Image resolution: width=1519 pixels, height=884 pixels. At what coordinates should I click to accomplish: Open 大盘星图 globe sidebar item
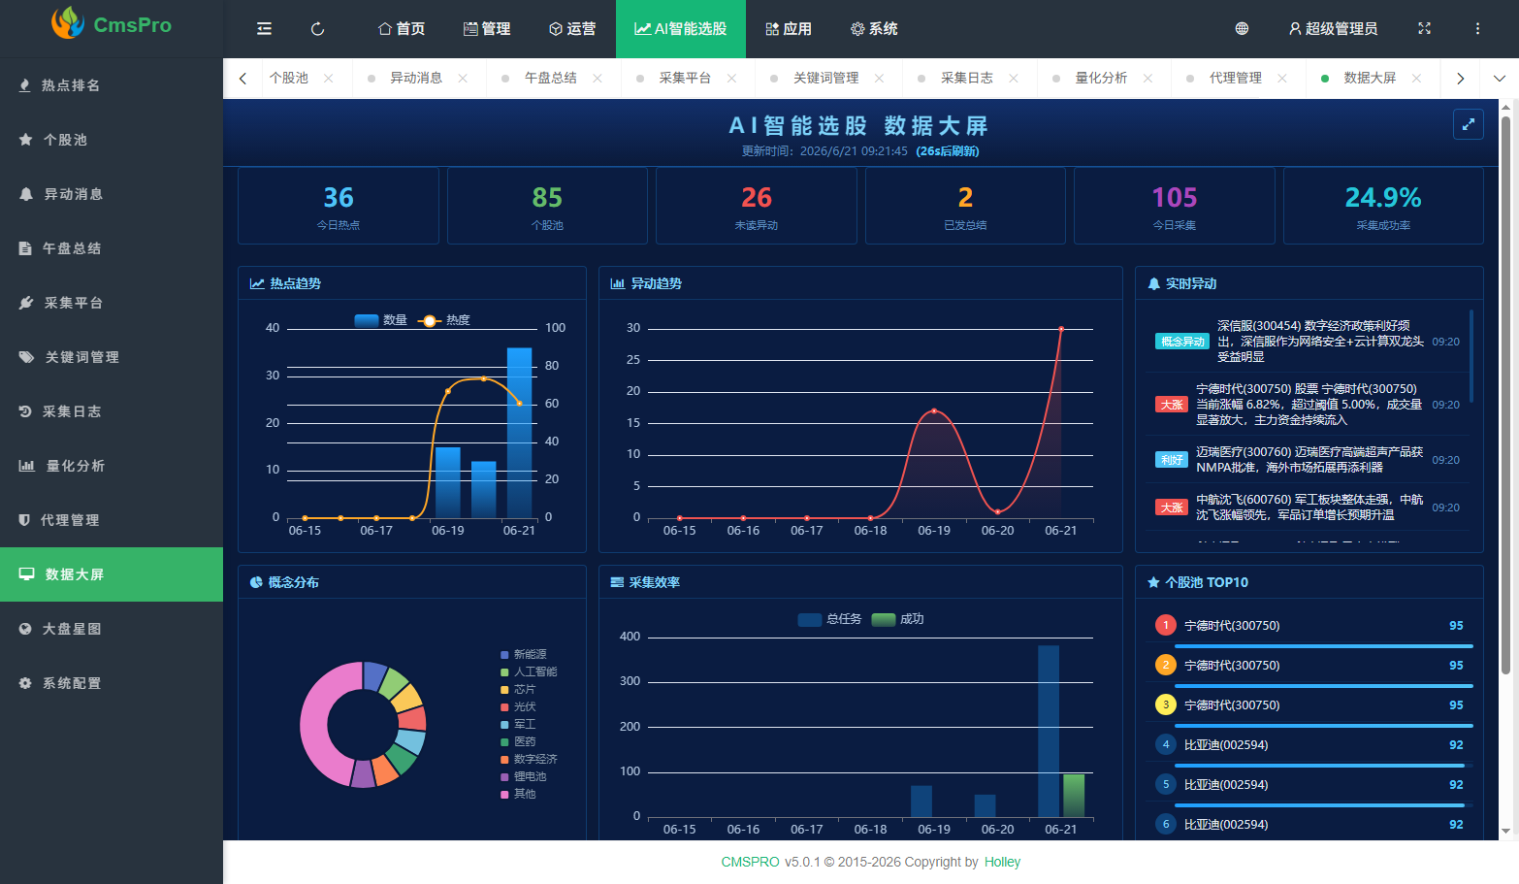(x=112, y=629)
